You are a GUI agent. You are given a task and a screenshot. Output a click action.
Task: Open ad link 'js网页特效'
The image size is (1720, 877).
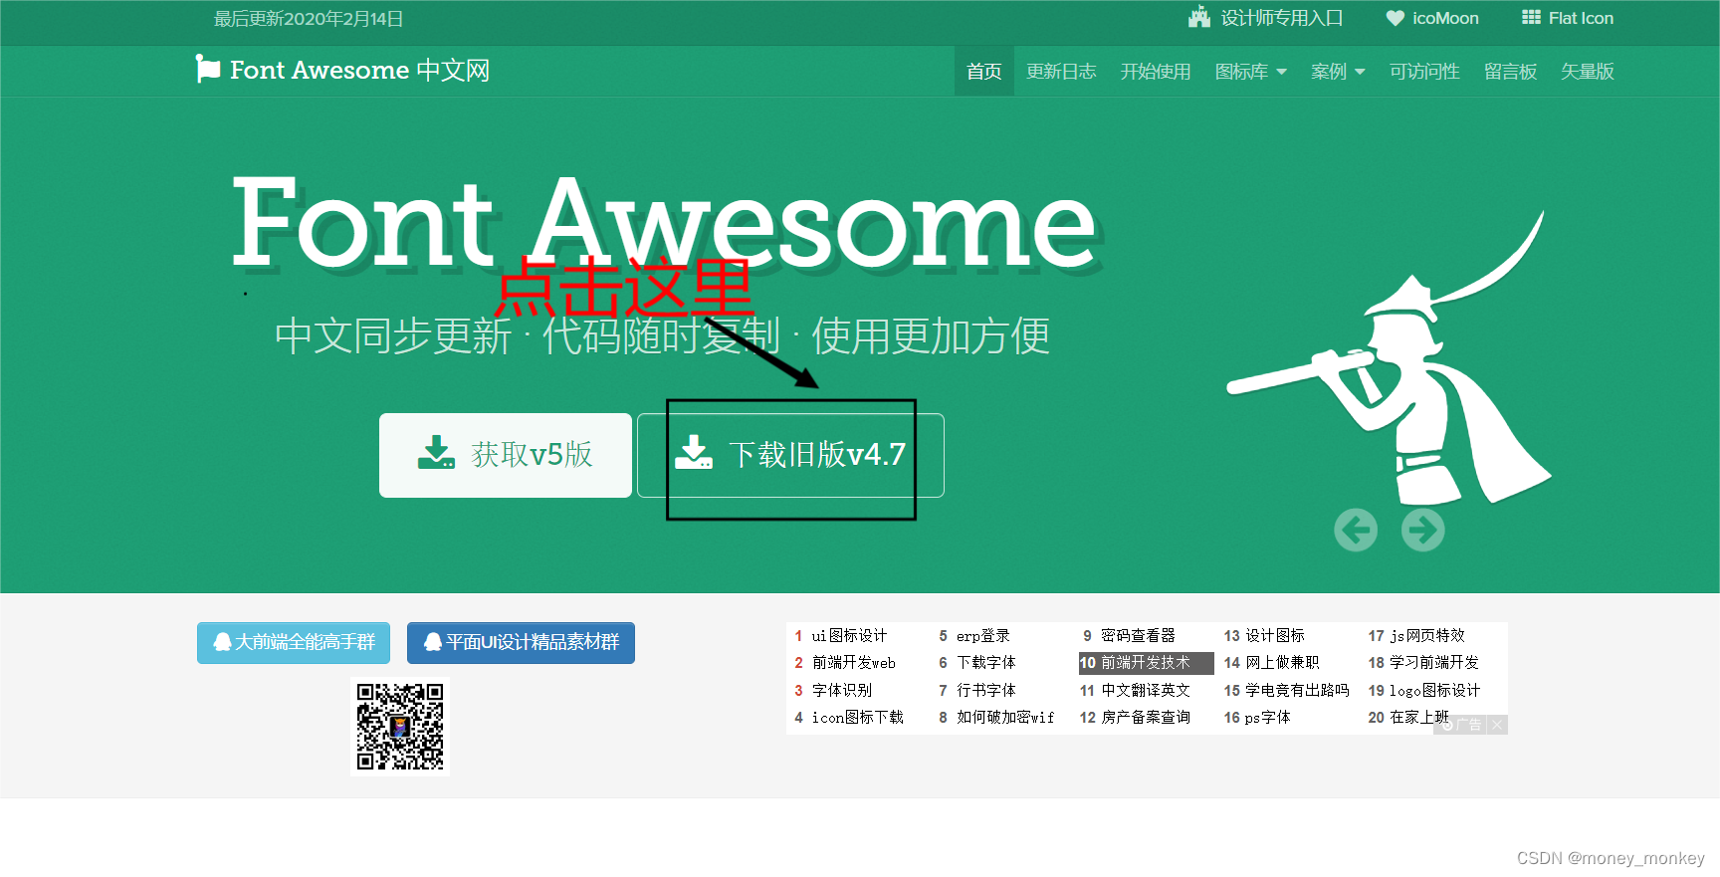click(1427, 635)
